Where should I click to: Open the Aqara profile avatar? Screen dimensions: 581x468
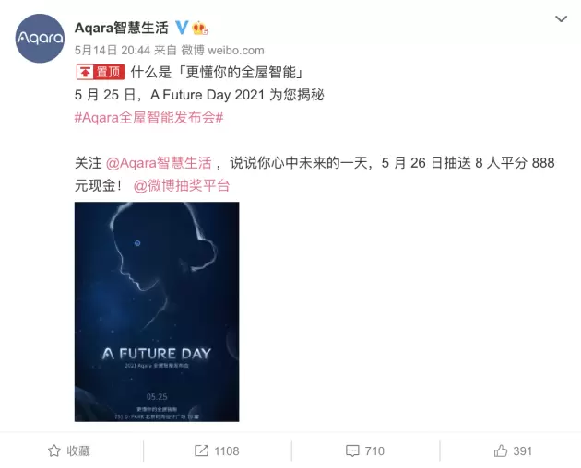coord(40,38)
